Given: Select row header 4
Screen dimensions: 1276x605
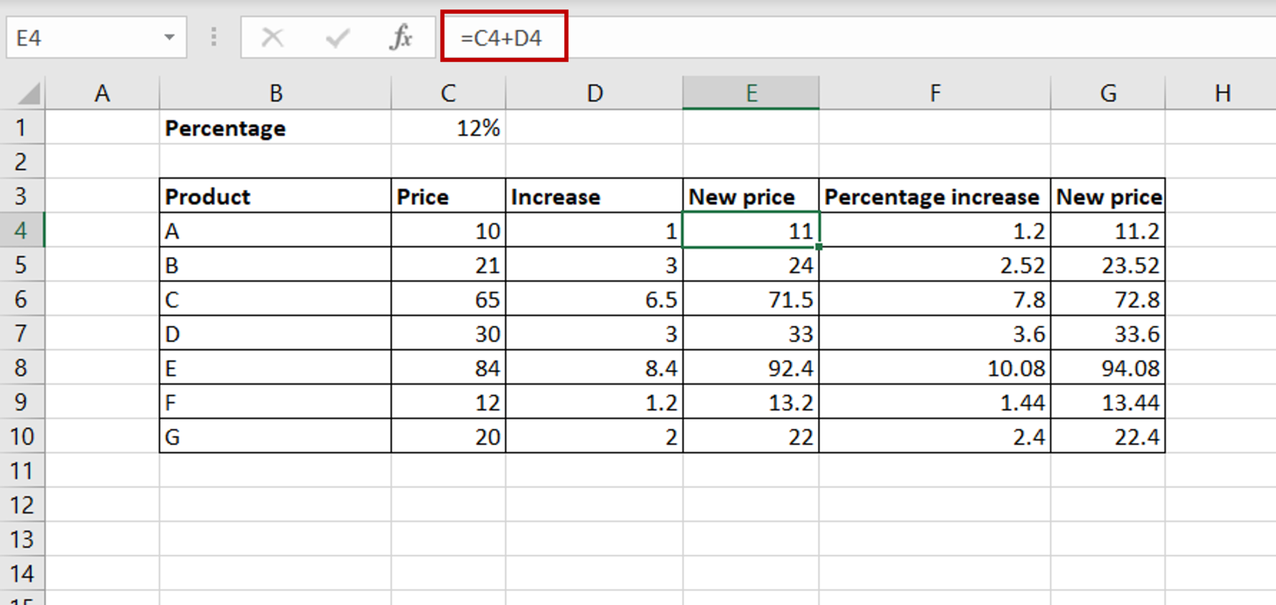Looking at the screenshot, I should point(23,230).
